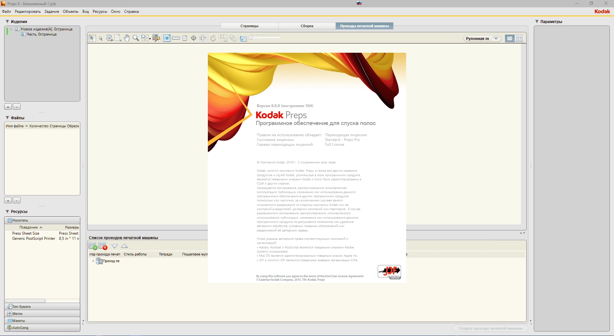Viewport: 614px width, 336px height.
Task: Expand the Макеты resource section
Action: pyautogui.click(x=42, y=321)
